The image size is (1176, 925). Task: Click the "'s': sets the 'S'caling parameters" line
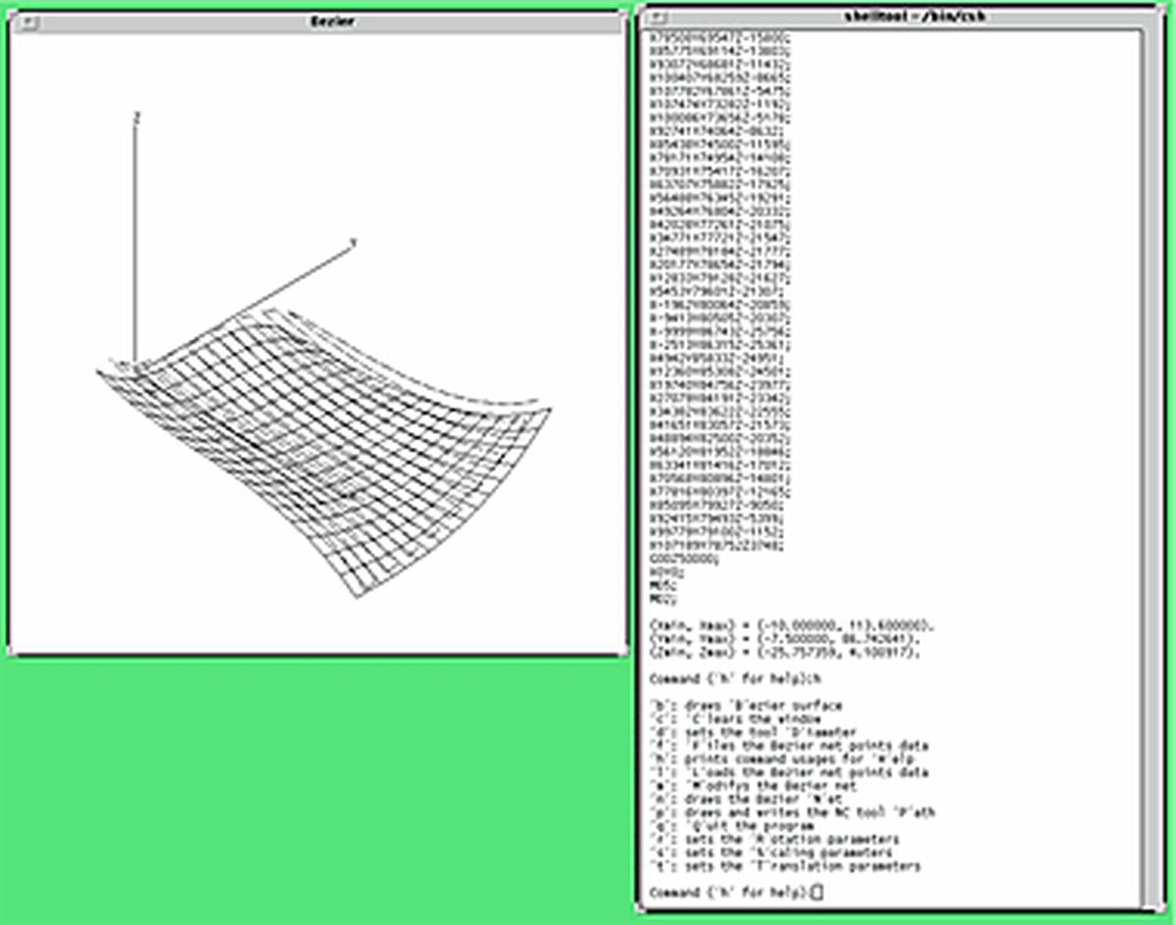pyautogui.click(x=771, y=852)
